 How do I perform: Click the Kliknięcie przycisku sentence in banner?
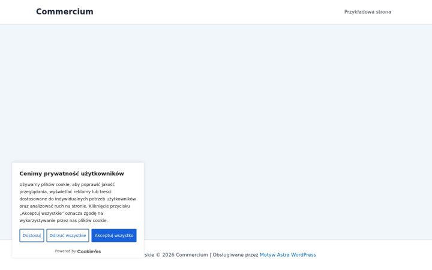pos(109,206)
